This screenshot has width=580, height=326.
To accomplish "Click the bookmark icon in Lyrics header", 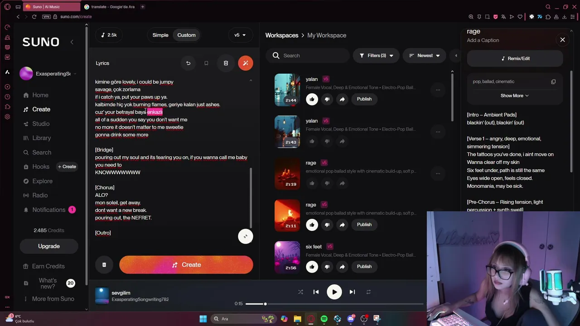I will coord(206,63).
